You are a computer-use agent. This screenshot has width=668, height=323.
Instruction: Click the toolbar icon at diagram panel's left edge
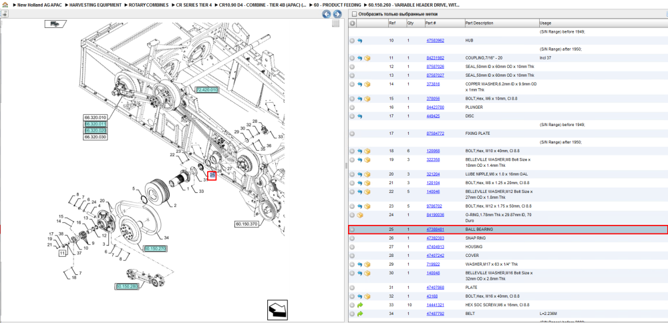(3, 14)
